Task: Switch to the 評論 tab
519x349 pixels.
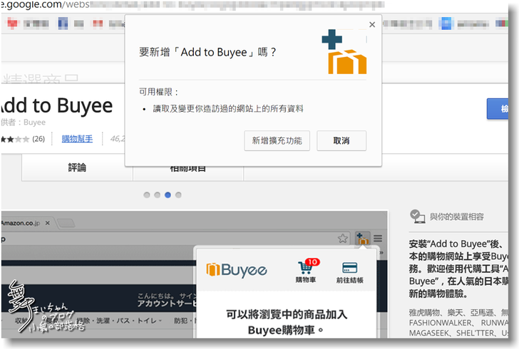Action: (77, 167)
